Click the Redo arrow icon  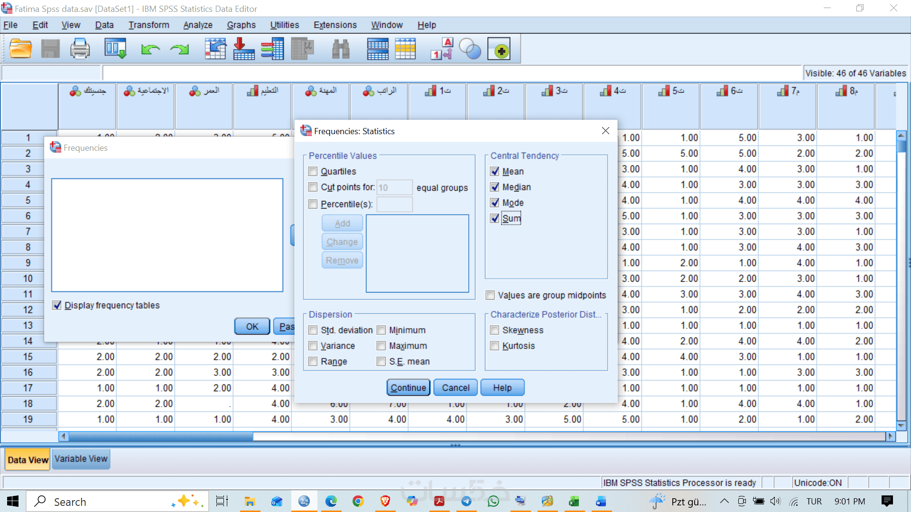(180, 49)
